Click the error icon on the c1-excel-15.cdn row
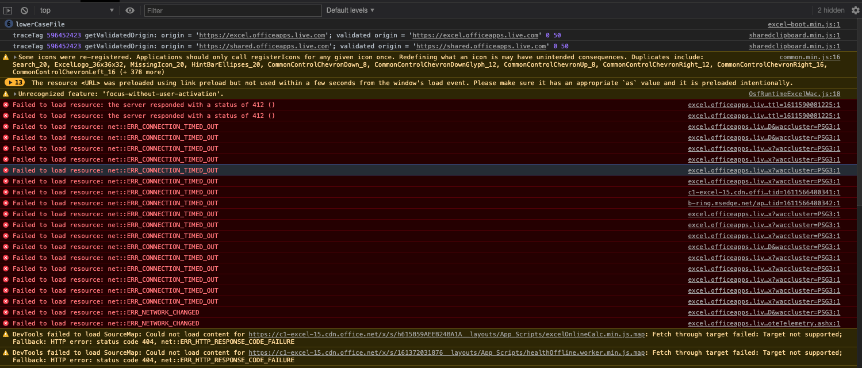Image resolution: width=862 pixels, height=368 pixels. [6, 192]
